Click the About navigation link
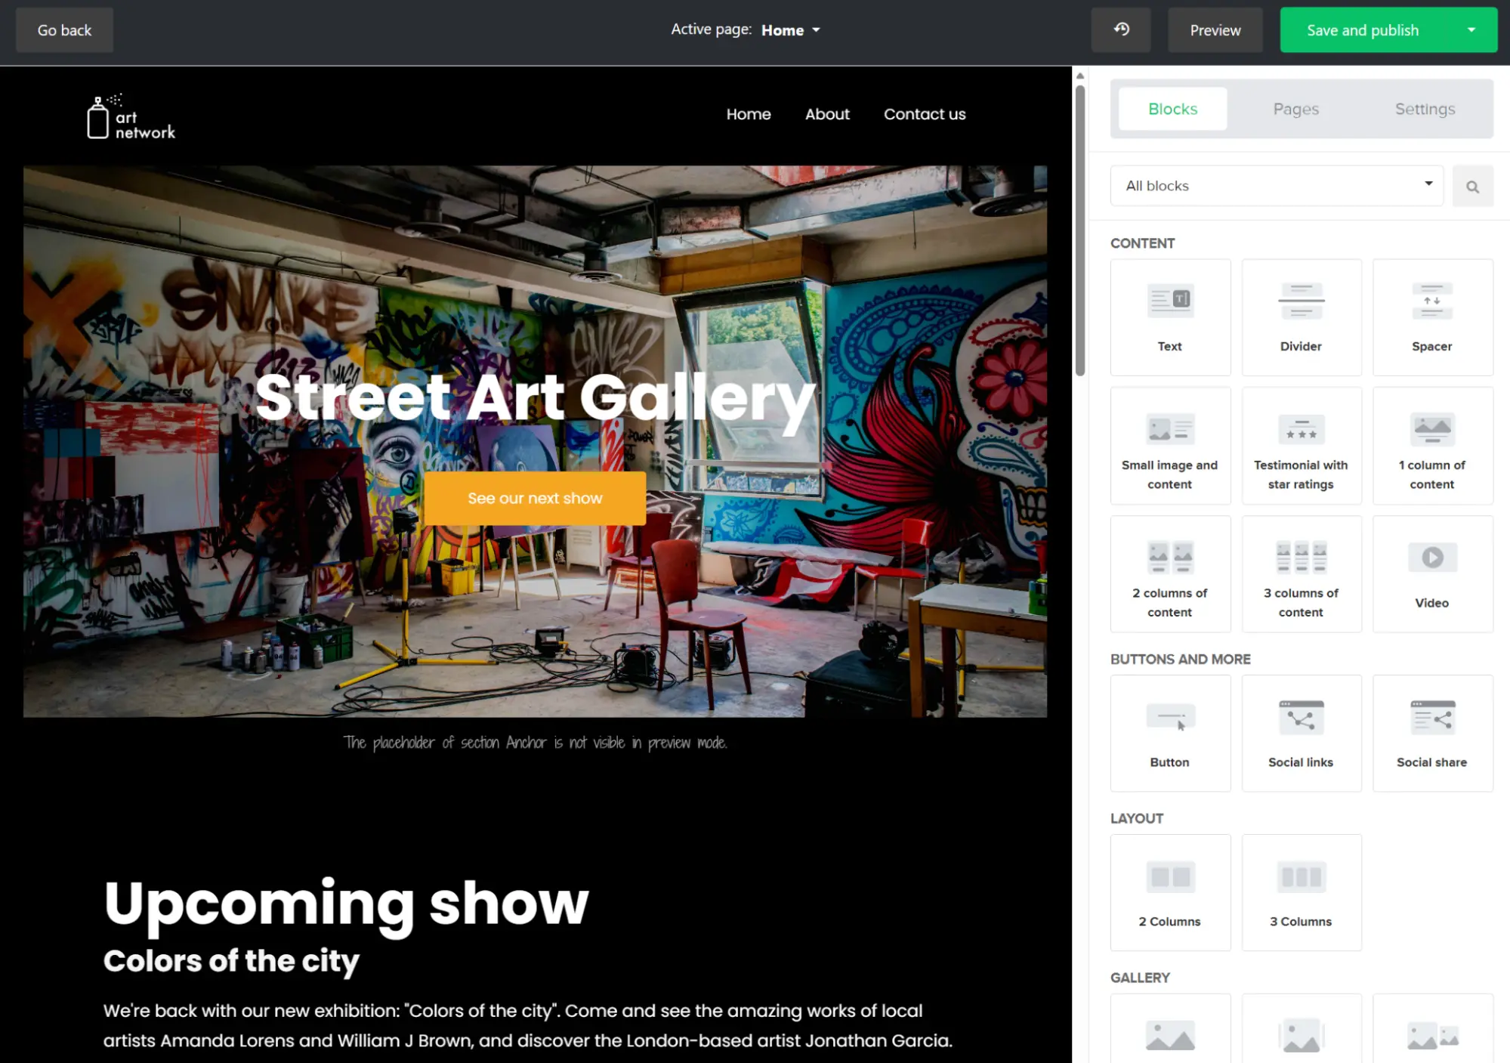The image size is (1510, 1063). (827, 114)
